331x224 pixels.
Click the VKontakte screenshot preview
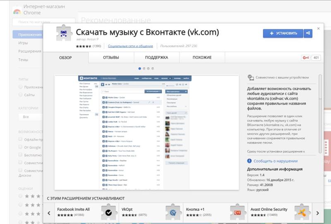click(x=146, y=132)
